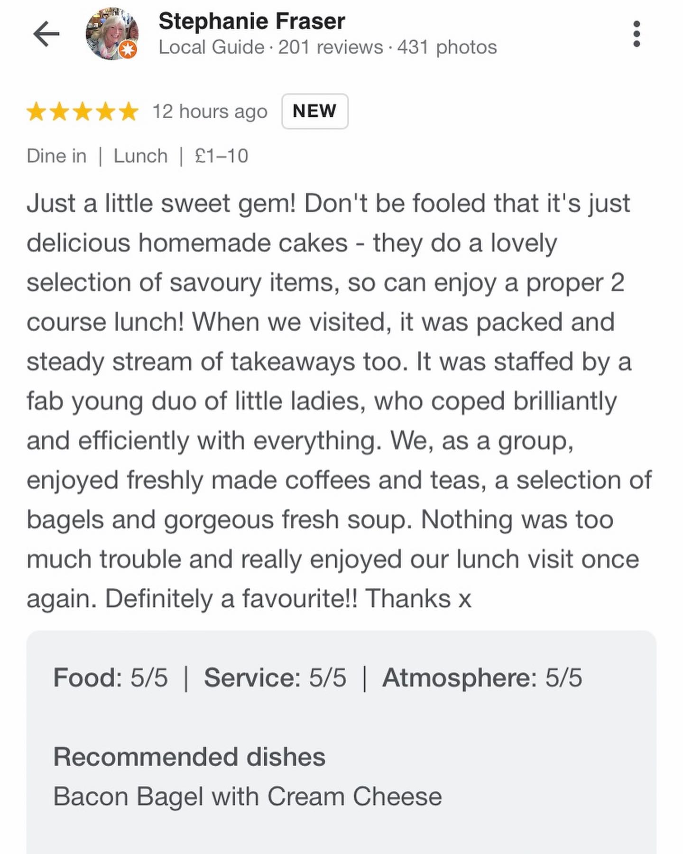Tap the "Atmosphere: 5/5" rating
This screenshot has width=683, height=854.
[482, 678]
